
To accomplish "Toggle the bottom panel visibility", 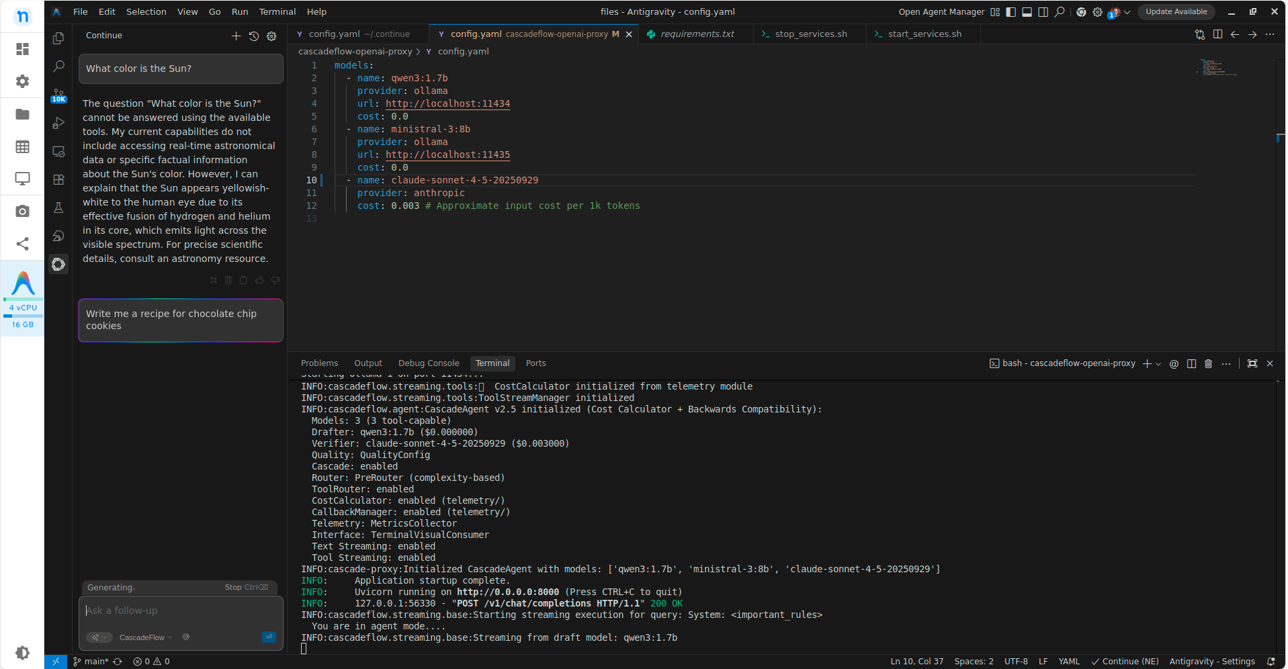I will (1027, 12).
